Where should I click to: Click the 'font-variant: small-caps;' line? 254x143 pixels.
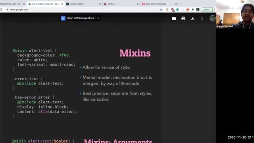tap(46, 65)
